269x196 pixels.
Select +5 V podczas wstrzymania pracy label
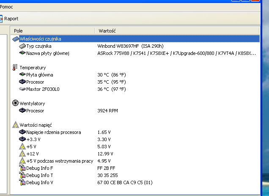[60, 161]
